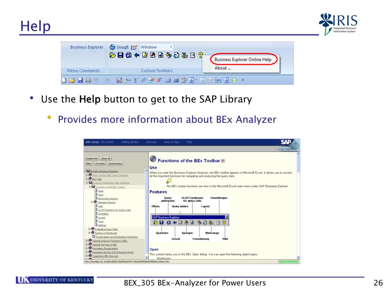Screen dimensions: 387x290
Task: Collapse Analysis & Reporting: BEx Analyzer node
Action: click(87, 183)
